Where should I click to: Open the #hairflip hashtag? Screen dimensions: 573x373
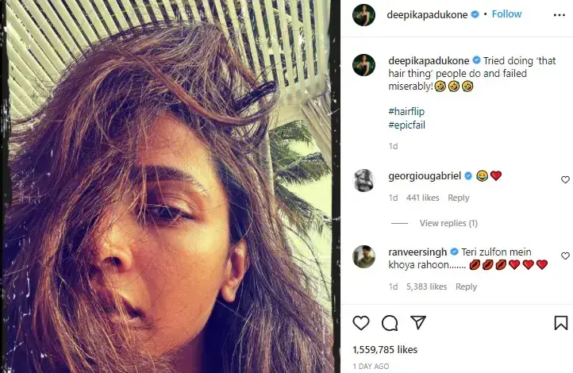click(406, 111)
